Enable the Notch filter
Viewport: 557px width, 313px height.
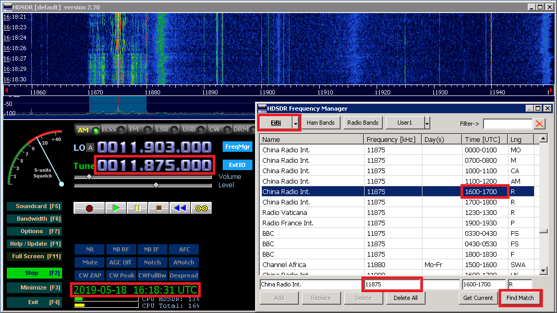[x=152, y=262]
